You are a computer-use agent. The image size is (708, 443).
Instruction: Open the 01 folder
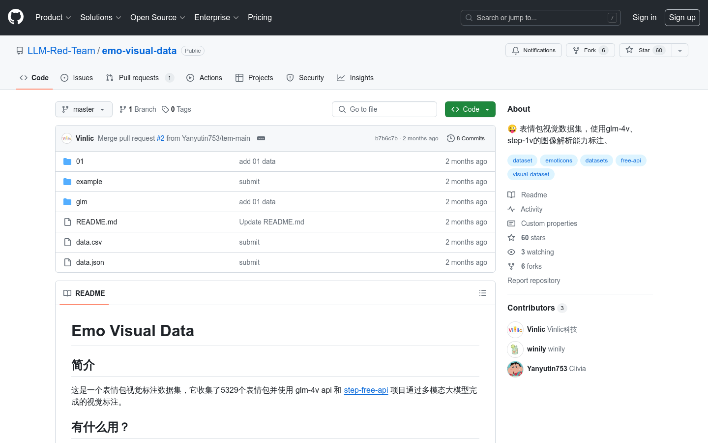80,161
